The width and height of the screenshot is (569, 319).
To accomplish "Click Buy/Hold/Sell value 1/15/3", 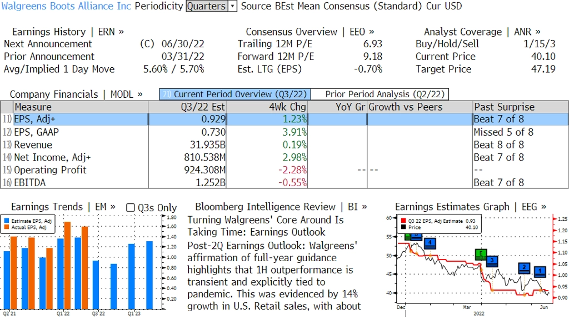I will point(539,44).
